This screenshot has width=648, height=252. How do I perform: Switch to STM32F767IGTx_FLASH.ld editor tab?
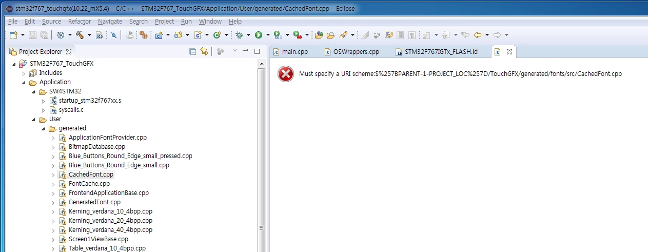437,52
